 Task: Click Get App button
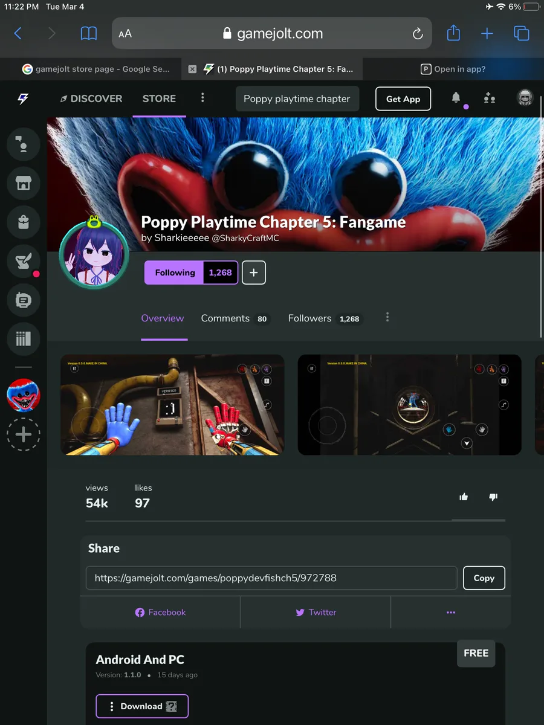(x=403, y=99)
